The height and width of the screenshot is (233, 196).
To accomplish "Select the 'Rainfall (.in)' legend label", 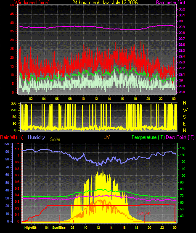I will tap(12, 137).
